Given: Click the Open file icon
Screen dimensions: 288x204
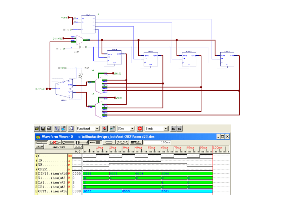Looking at the screenshot, I should 37,129.
